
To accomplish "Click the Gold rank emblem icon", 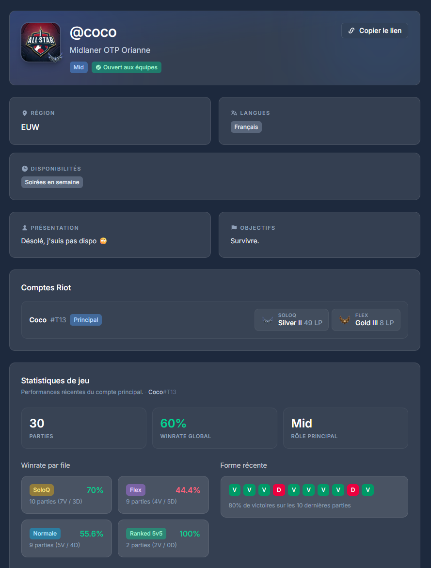I will pos(345,320).
